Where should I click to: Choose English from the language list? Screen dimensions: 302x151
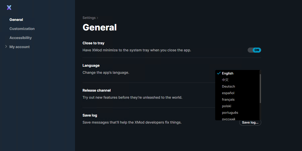(x=228, y=73)
